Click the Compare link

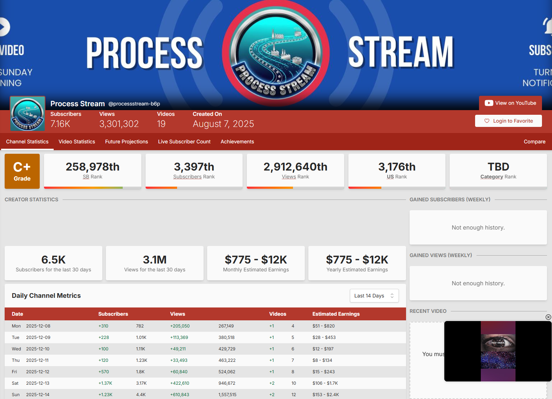[x=534, y=142]
